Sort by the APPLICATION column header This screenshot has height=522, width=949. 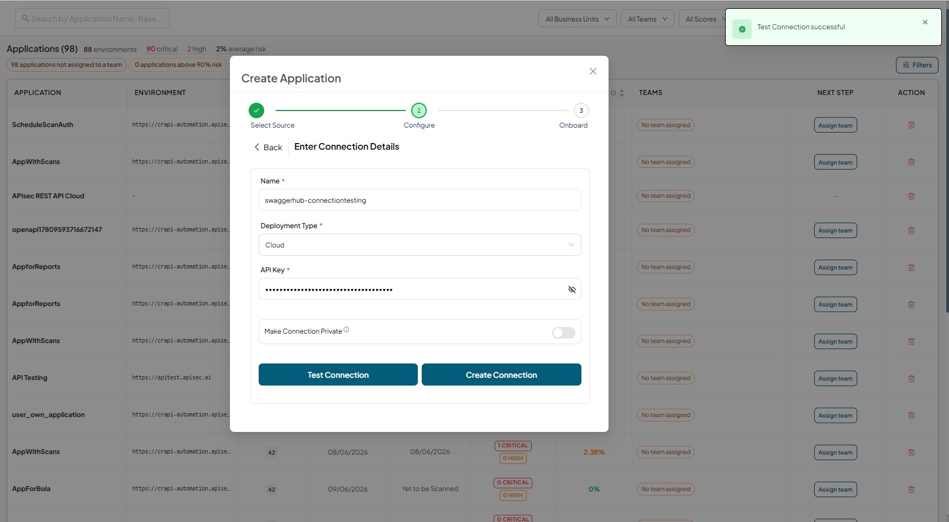pos(38,93)
